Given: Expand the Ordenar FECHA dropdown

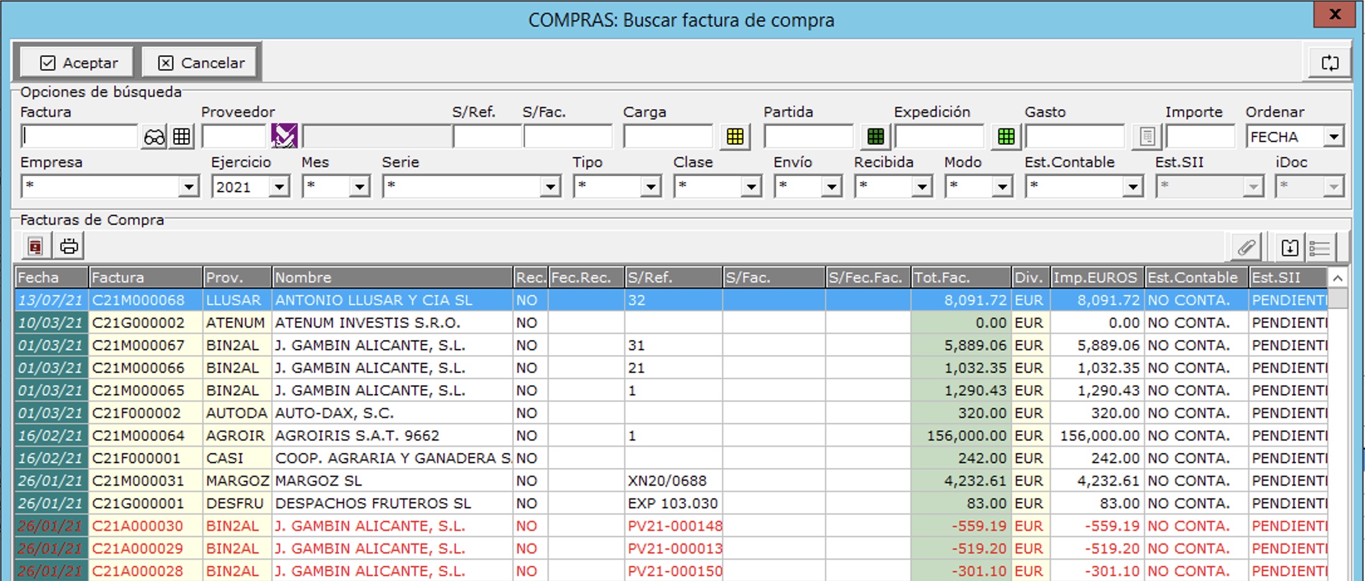Looking at the screenshot, I should 1334,137.
